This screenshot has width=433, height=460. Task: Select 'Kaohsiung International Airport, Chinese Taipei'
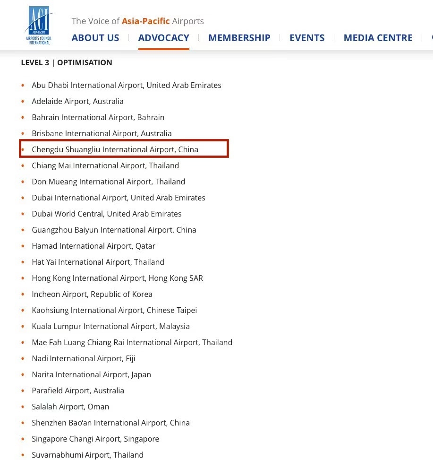[x=114, y=311]
